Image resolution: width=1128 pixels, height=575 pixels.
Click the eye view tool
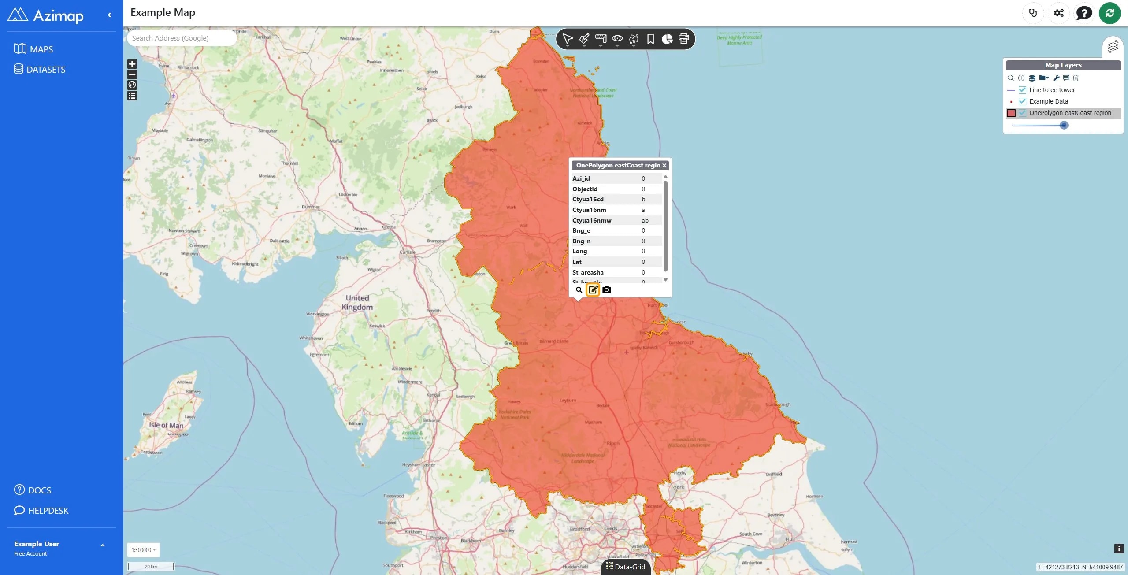(617, 39)
